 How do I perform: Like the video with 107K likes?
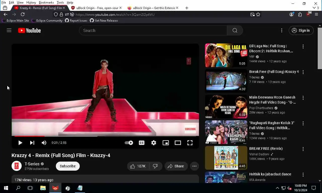pos(138,166)
